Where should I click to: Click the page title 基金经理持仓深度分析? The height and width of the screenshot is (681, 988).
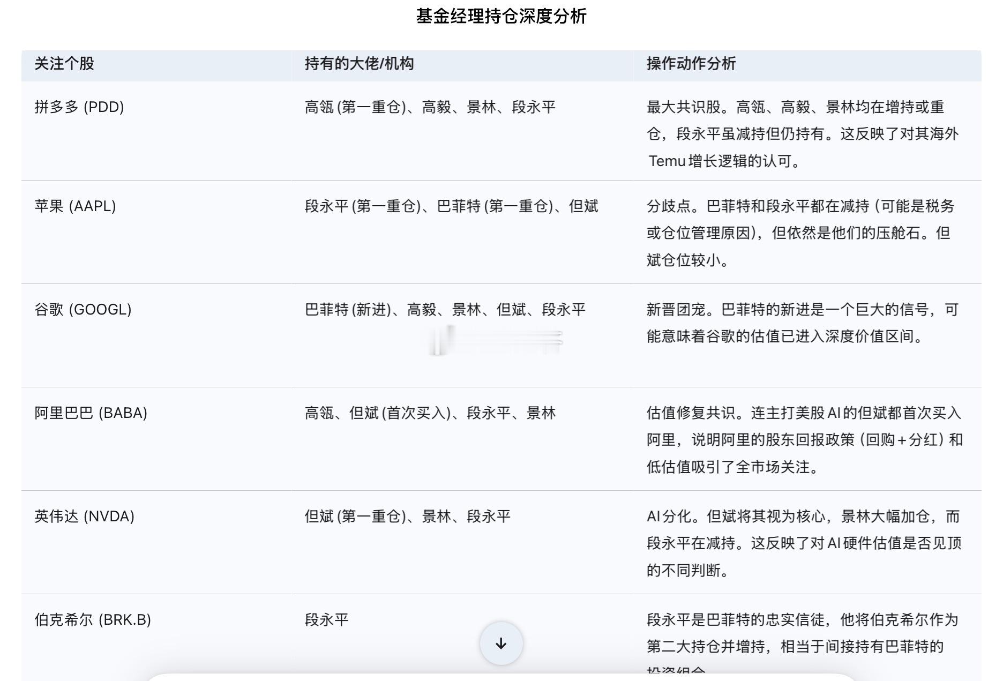click(x=502, y=16)
